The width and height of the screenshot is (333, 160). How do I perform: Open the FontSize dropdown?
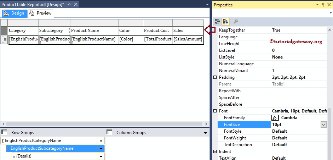point(323,125)
